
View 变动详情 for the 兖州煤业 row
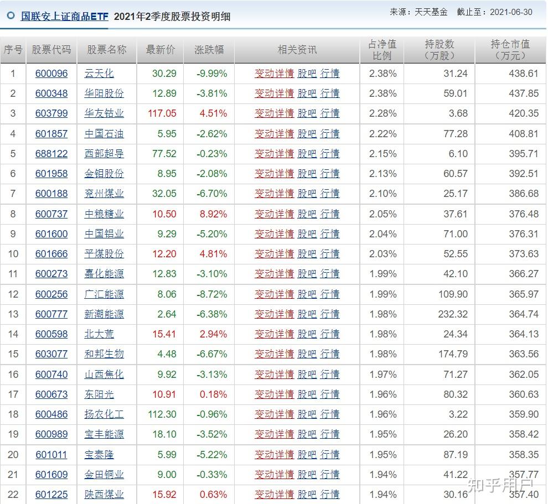pos(275,194)
